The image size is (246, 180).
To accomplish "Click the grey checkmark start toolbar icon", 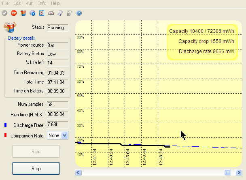I will [x=4, y=13].
